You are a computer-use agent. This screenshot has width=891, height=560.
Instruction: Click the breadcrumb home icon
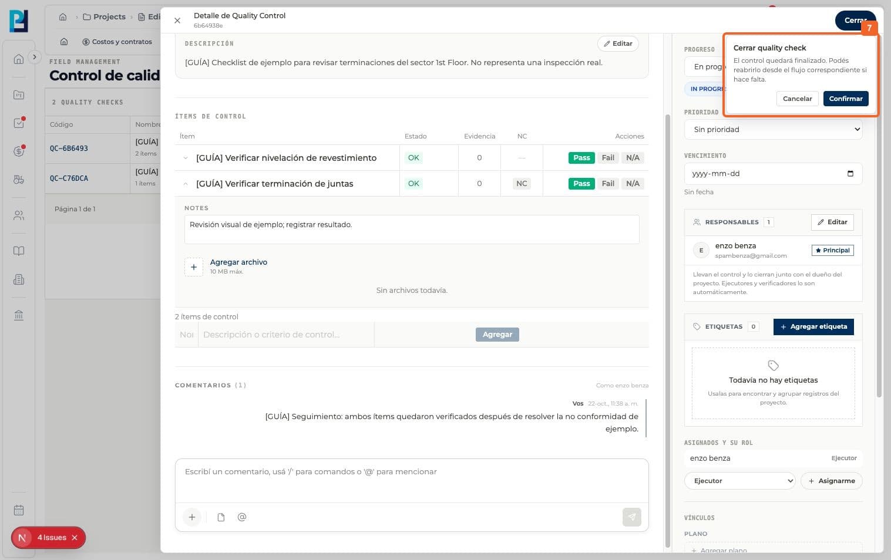point(63,17)
